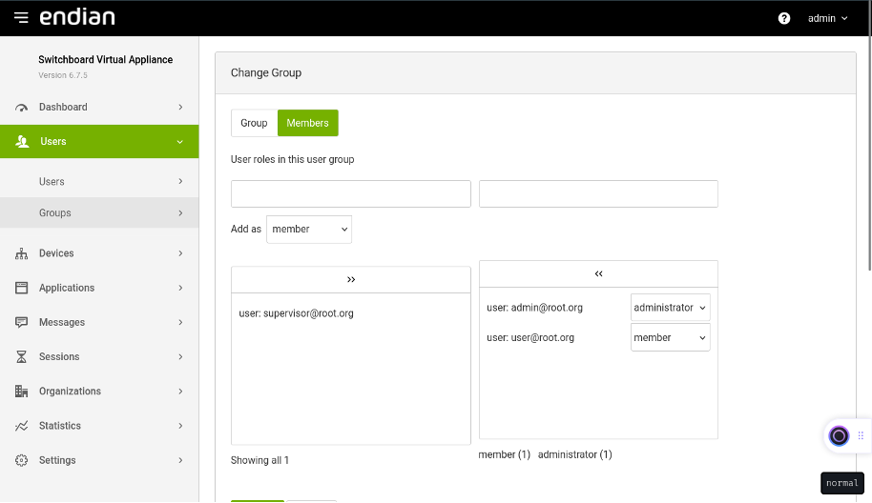Viewport: 872px width, 503px height.
Task: Open the admin account menu
Action: (x=827, y=18)
